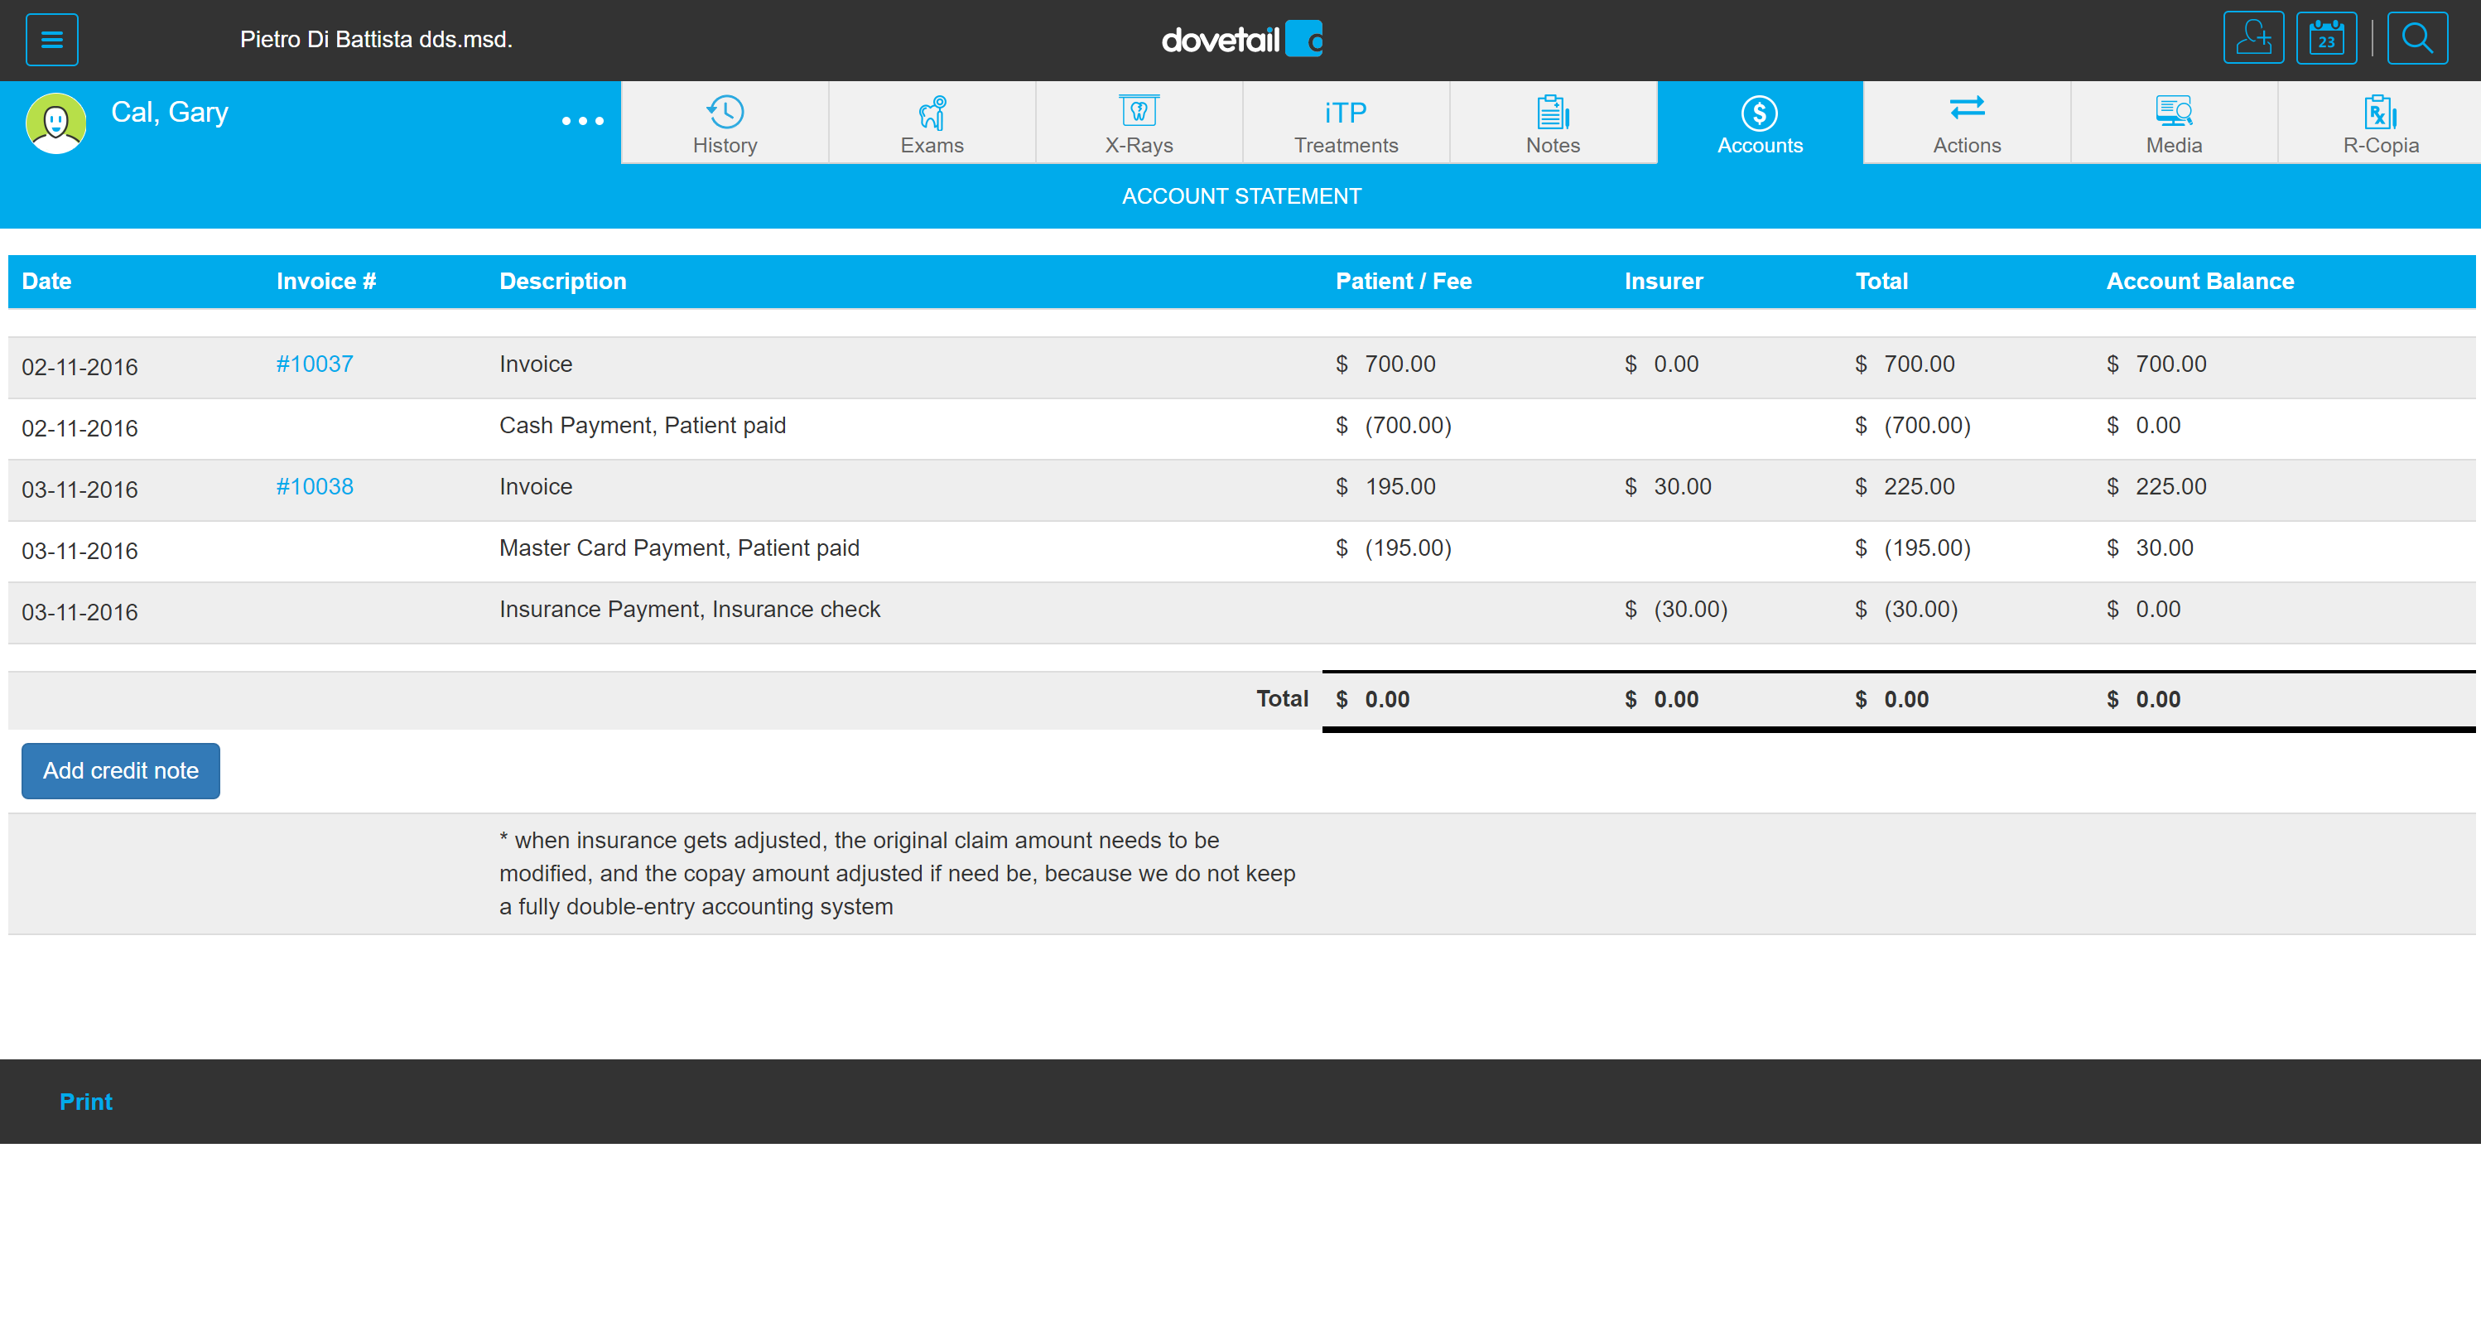Click the search magnifier icon
Image resolution: width=2481 pixels, height=1336 pixels.
[x=2416, y=39]
